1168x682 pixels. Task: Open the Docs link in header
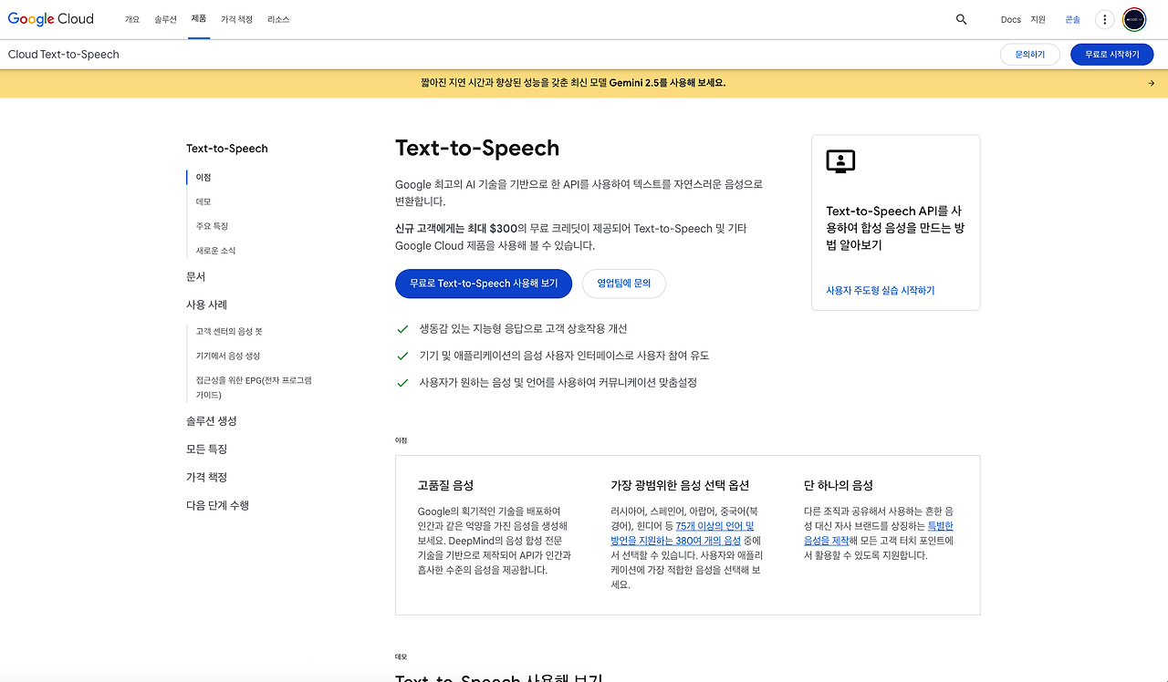tap(1010, 19)
